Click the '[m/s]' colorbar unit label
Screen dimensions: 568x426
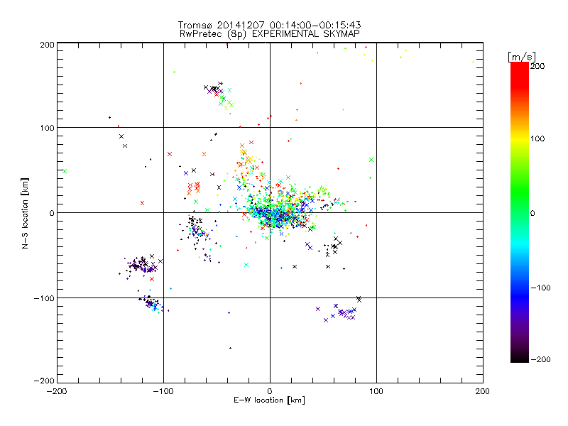522,57
